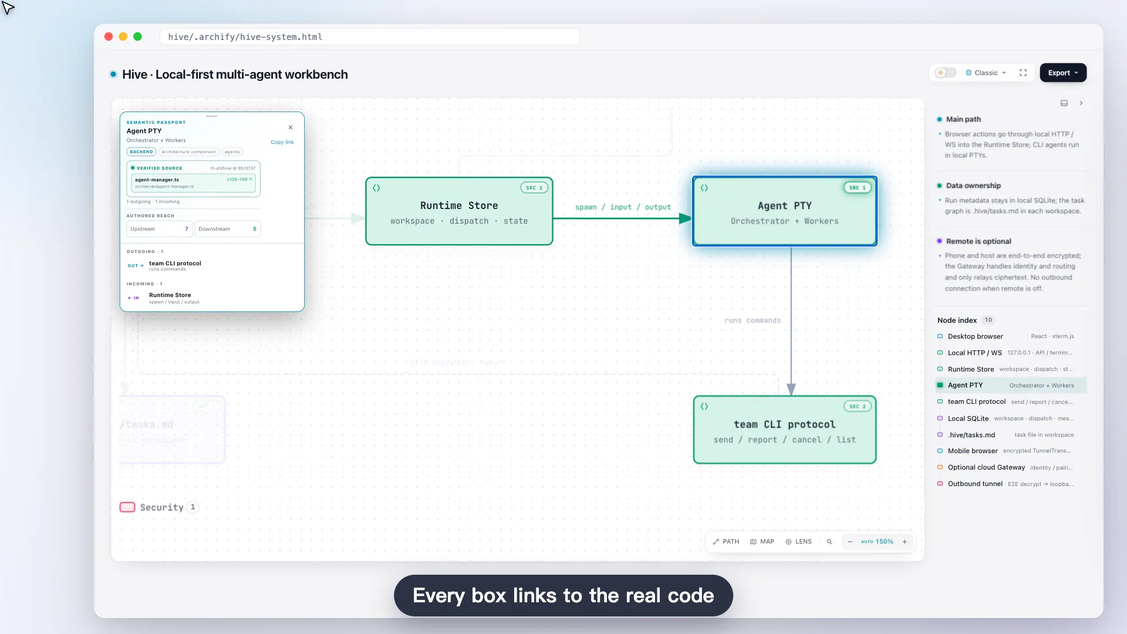The width and height of the screenshot is (1127, 634).
Task: Select the BACKEND tag chip
Action: click(x=141, y=152)
